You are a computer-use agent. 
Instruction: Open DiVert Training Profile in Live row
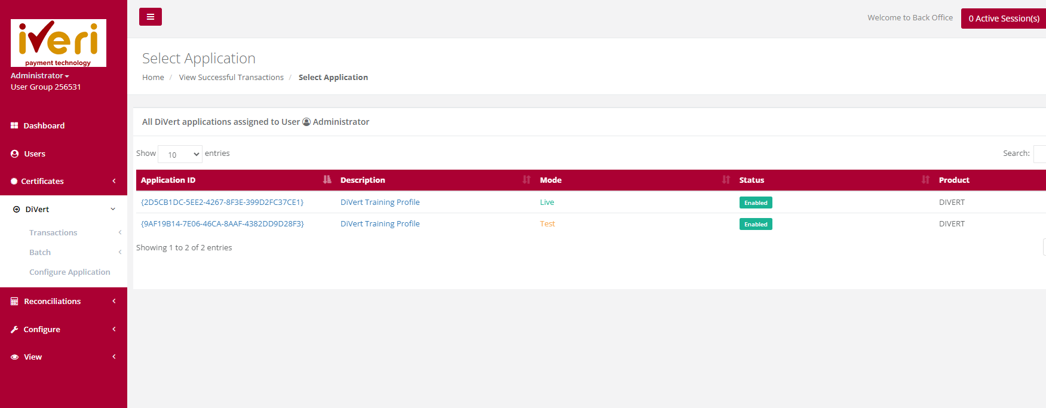[x=380, y=203]
